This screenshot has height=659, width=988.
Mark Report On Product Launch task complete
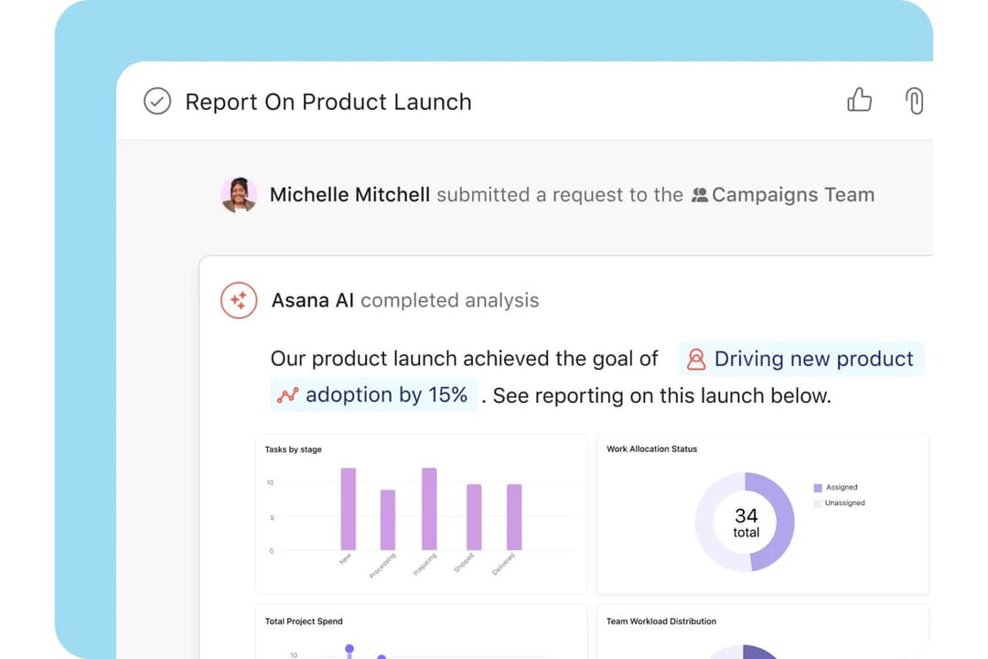pos(157,101)
